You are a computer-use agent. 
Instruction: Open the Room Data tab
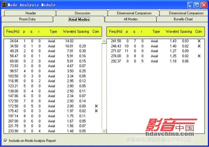27,19
